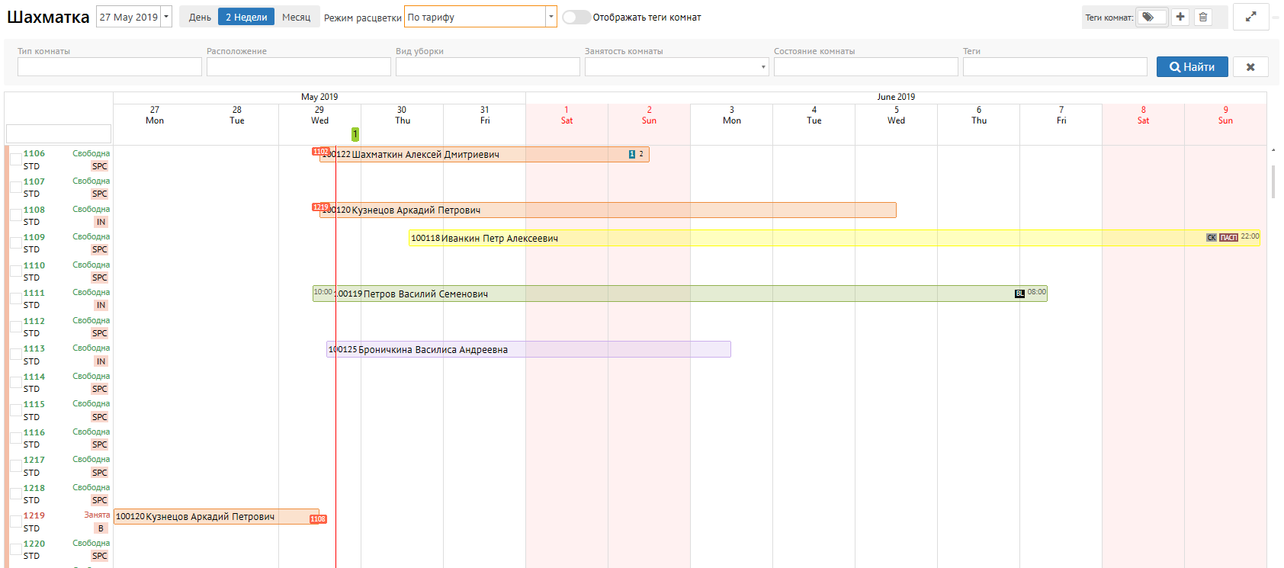Clear filters with the X button
The image size is (1284, 568).
click(x=1250, y=67)
